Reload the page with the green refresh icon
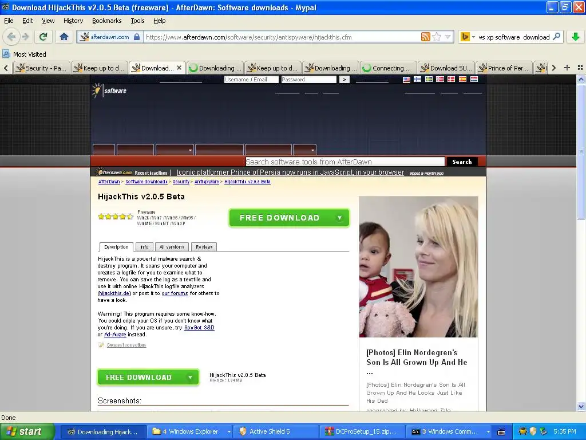Viewport: 586px width, 440px height. 43,37
